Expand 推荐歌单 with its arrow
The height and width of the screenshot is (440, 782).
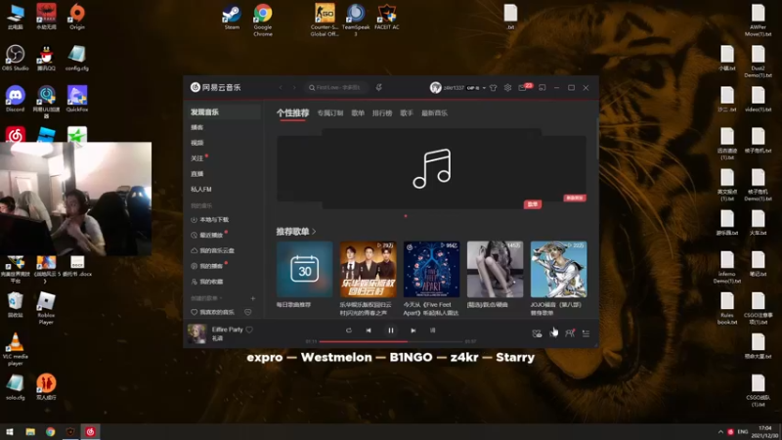(314, 232)
